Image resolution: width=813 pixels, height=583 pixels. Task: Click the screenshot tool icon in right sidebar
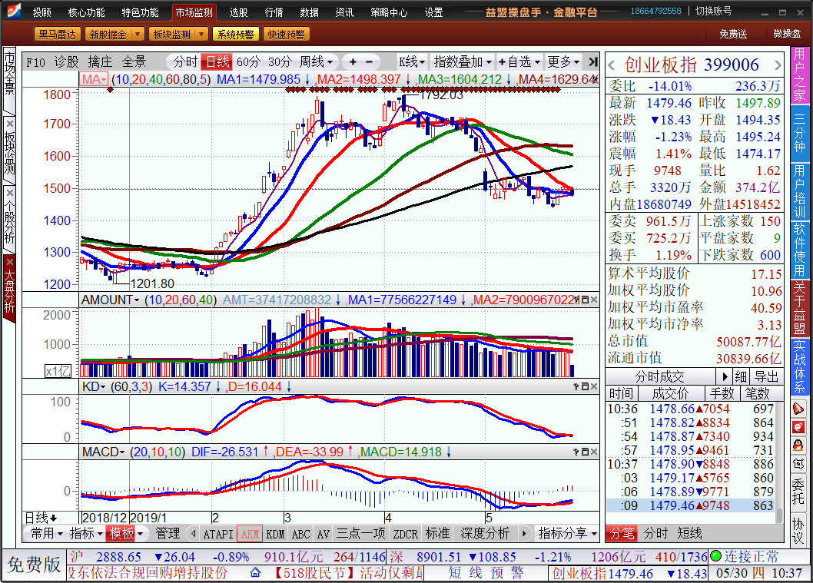pyautogui.click(x=798, y=464)
